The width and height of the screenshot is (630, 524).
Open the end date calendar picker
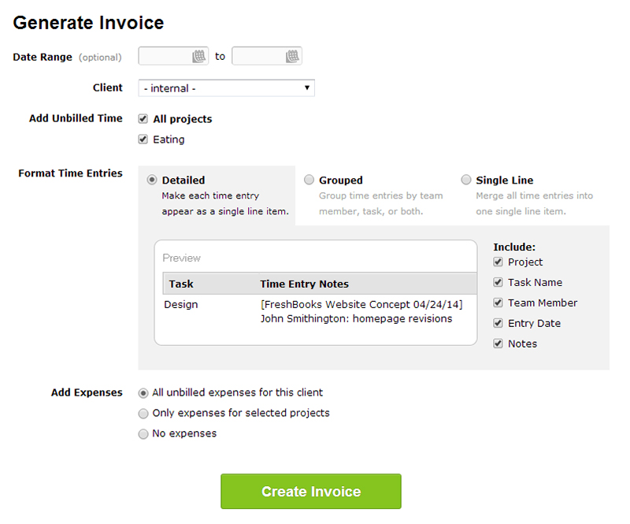point(292,56)
